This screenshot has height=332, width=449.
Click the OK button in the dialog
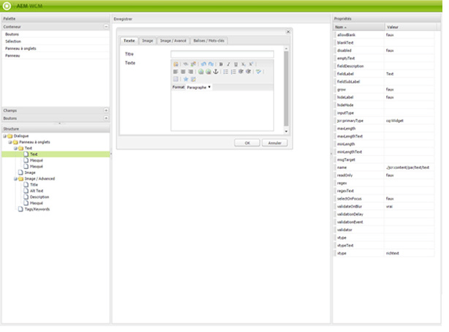(x=247, y=143)
